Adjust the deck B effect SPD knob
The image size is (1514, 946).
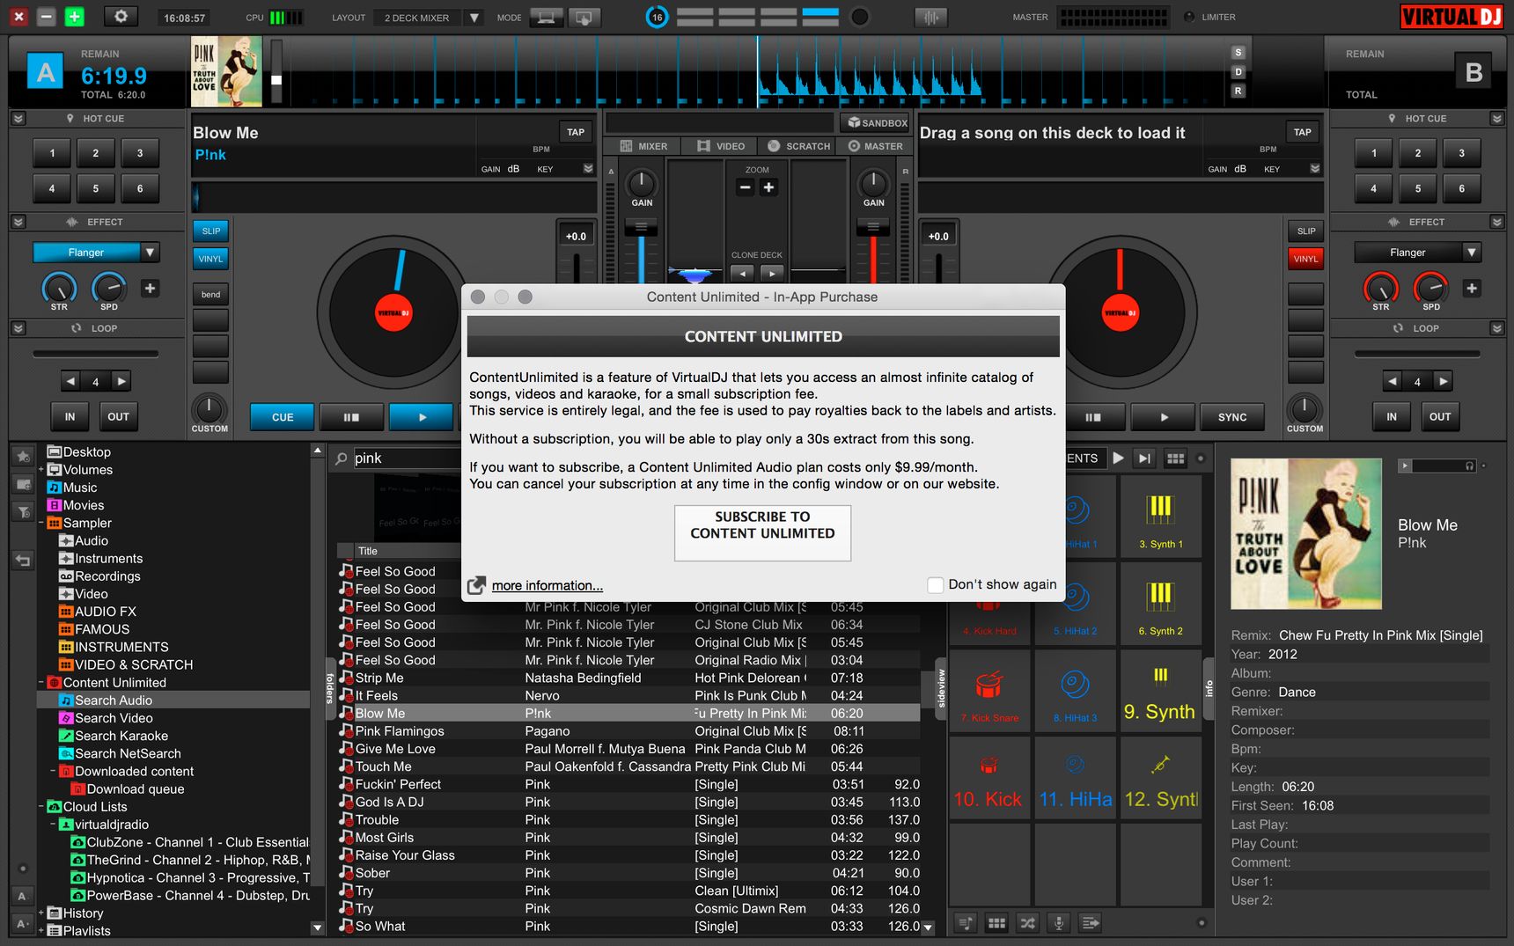click(1431, 288)
